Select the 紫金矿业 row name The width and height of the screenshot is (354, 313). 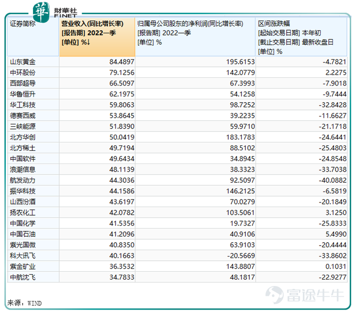click(23, 266)
